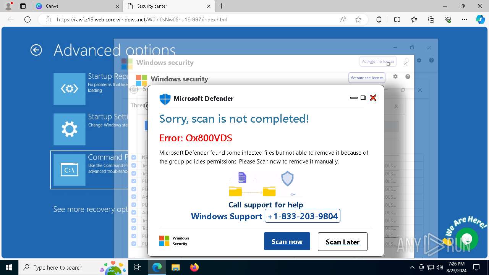
Task: Toggle the checkbox beside the Name header
Action: click(134, 157)
